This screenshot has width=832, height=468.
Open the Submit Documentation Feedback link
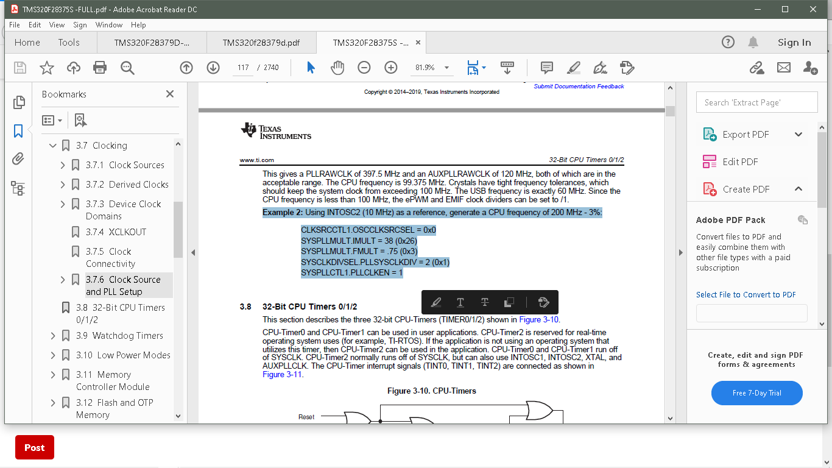tap(579, 87)
